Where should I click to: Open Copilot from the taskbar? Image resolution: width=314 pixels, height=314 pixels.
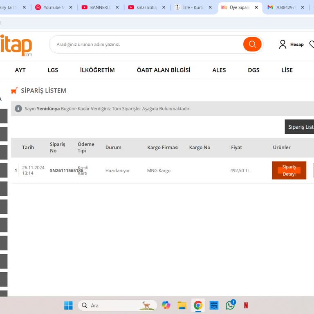[166, 305]
